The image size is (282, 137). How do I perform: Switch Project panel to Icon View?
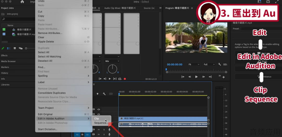(15, 48)
